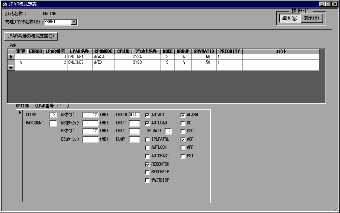
Task: Toggle the AUTLOAD checkbox
Action: point(147,123)
